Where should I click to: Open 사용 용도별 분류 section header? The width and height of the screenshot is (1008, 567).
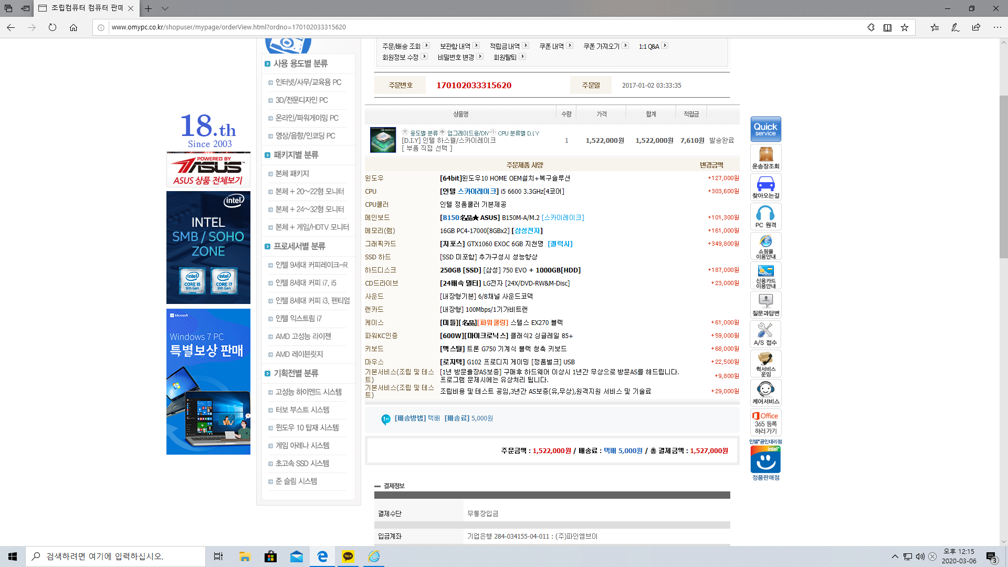(300, 64)
